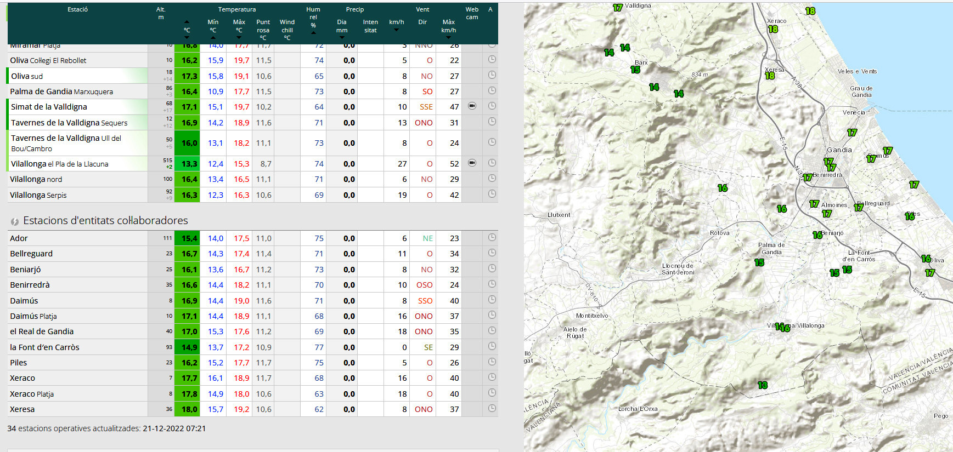The image size is (953, 452).
Task: Sort by maximum temperature arrow
Action: click(x=239, y=37)
